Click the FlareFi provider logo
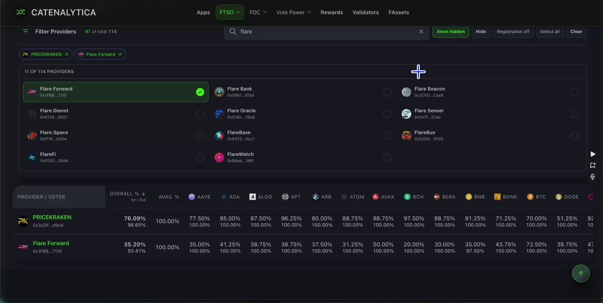Viewport: 603px width, 303px height. pos(32,158)
